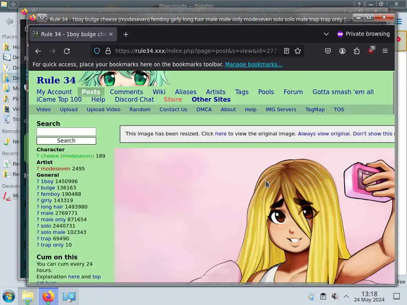This screenshot has height=305, width=407.
Task: Open the TagMap page
Action: pos(315,110)
